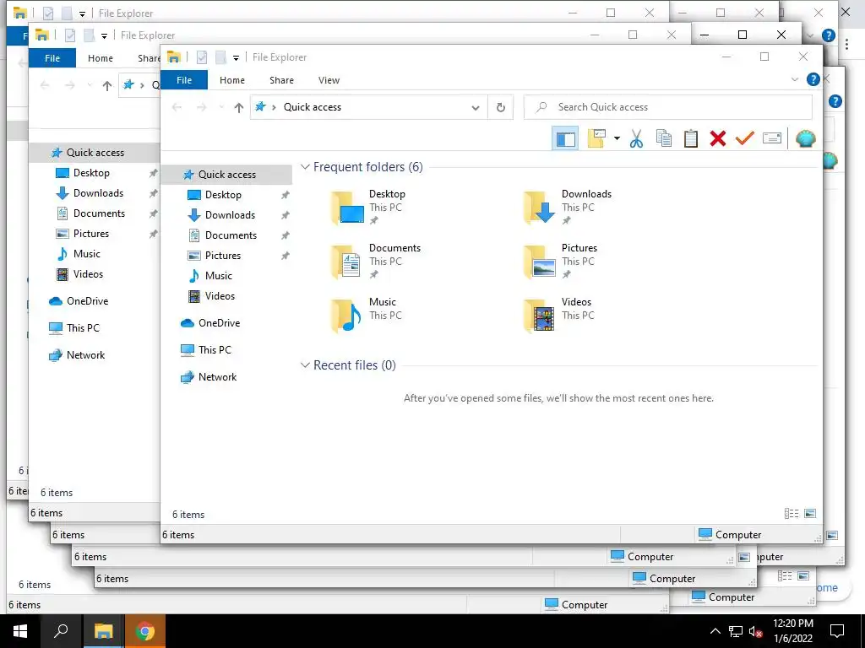
Task: Collapse the Recent files group
Action: pos(304,364)
